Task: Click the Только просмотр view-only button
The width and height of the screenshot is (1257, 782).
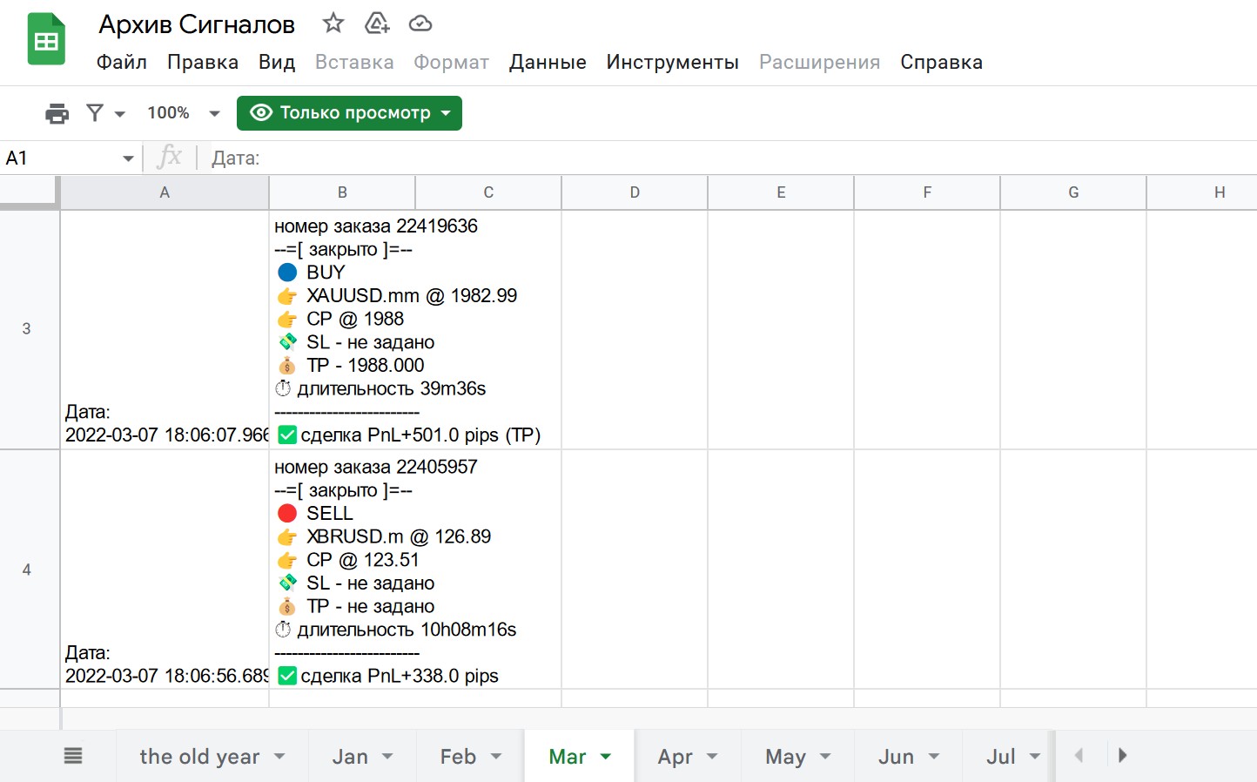Action: coord(349,112)
